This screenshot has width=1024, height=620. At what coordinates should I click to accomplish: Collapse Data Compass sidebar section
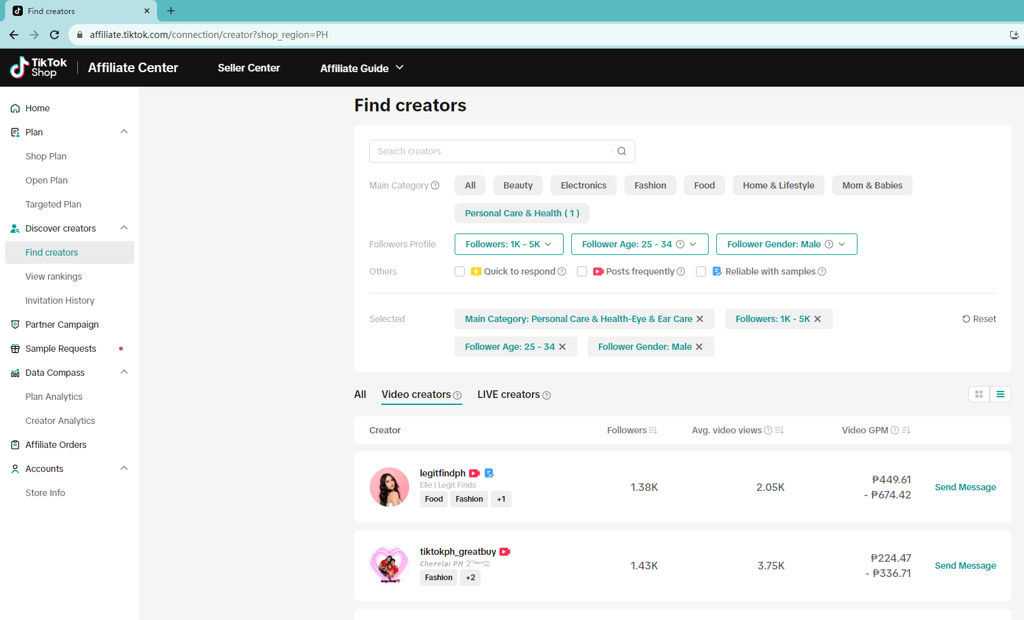coord(124,372)
